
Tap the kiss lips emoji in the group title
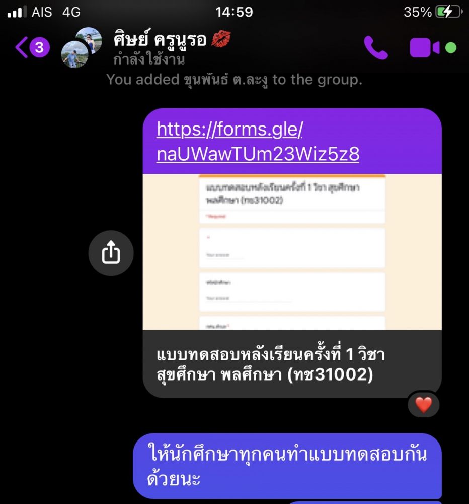tap(221, 39)
